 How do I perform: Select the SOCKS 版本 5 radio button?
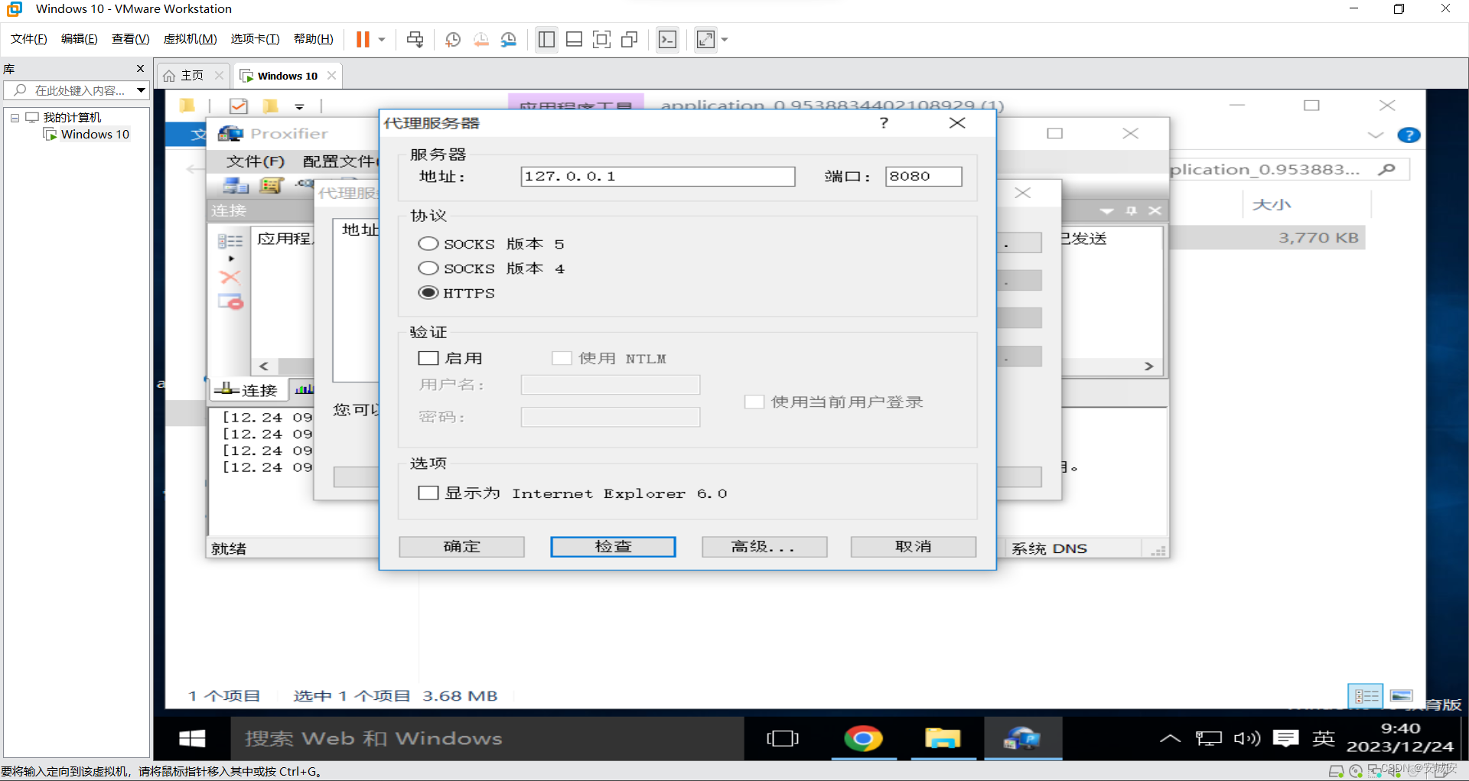[428, 243]
